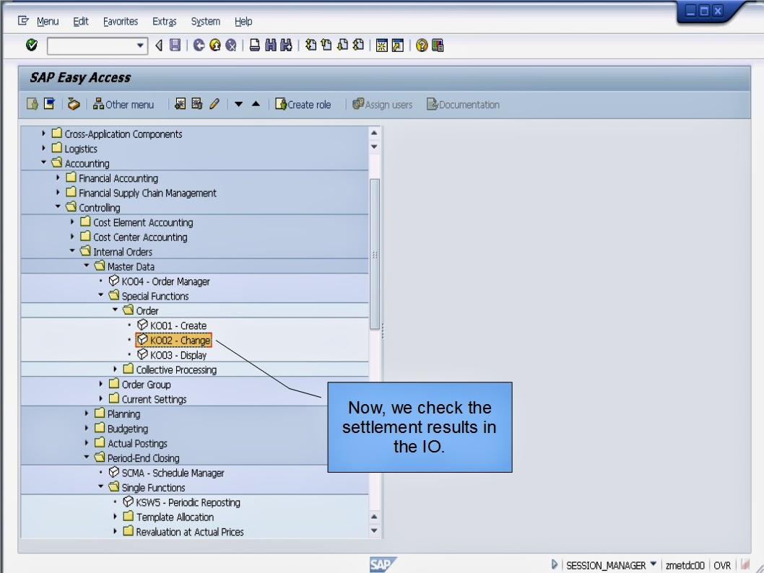Click the Delete Favorites icon
Viewport: 764px width, 573px height.
tap(197, 104)
